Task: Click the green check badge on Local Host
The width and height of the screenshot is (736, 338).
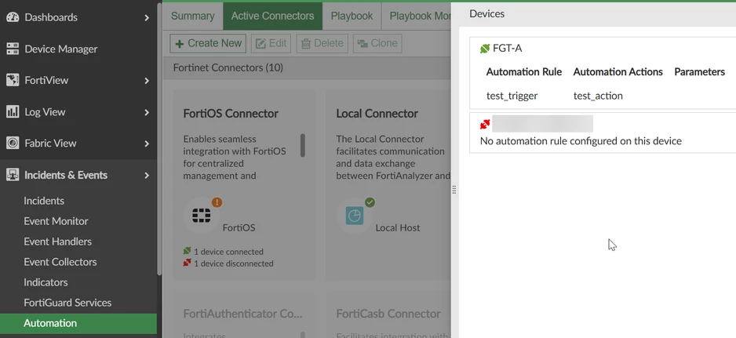Action: 370,202
